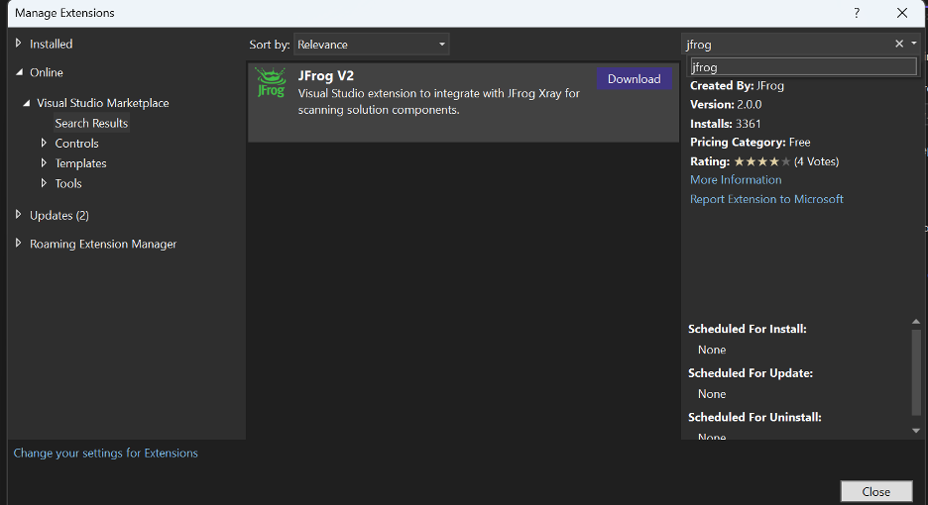This screenshot has height=505, width=928.
Task: Open the help question mark button
Action: tap(857, 13)
